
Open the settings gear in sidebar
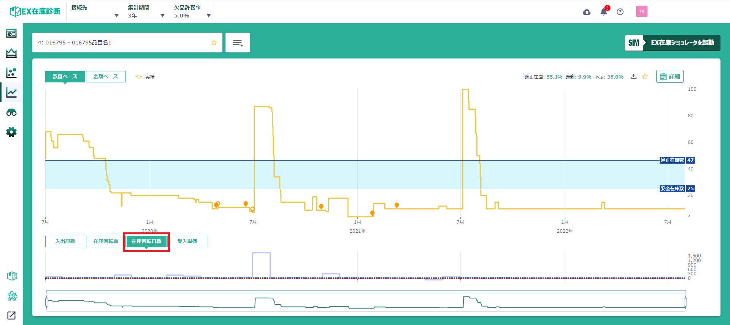[x=11, y=132]
